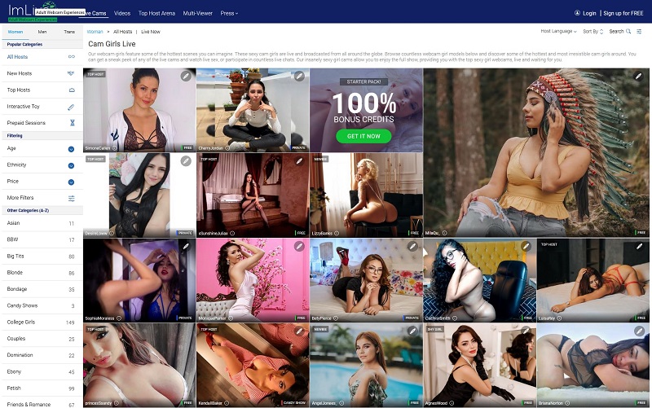652x408 pixels.
Task: Click info icon next to SophiaMoraless name
Action: coord(119,318)
